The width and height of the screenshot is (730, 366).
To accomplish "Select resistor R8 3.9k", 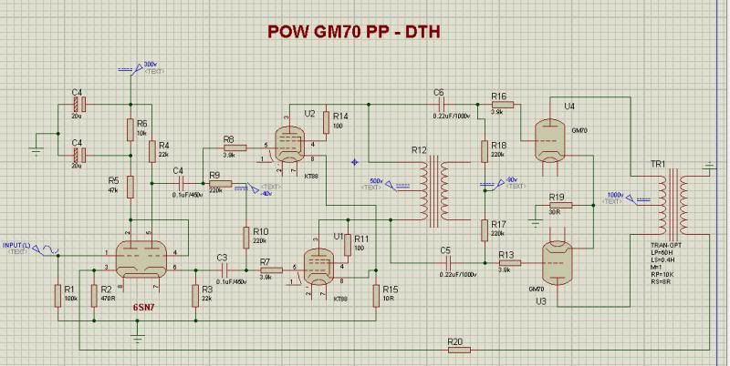I will 235,147.
